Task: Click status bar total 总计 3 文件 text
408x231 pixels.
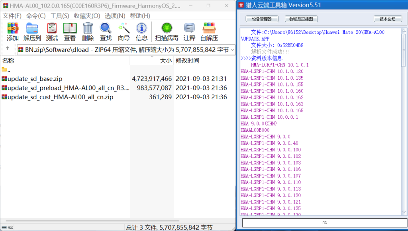Action: click(x=169, y=227)
